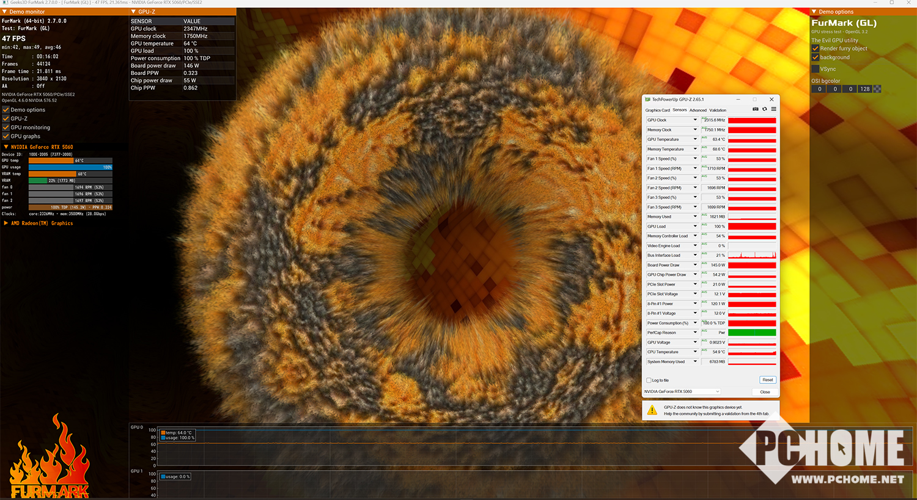Viewport: 917px width, 500px height.
Task: Click Board power draw 146 W row
Action: coord(182,66)
